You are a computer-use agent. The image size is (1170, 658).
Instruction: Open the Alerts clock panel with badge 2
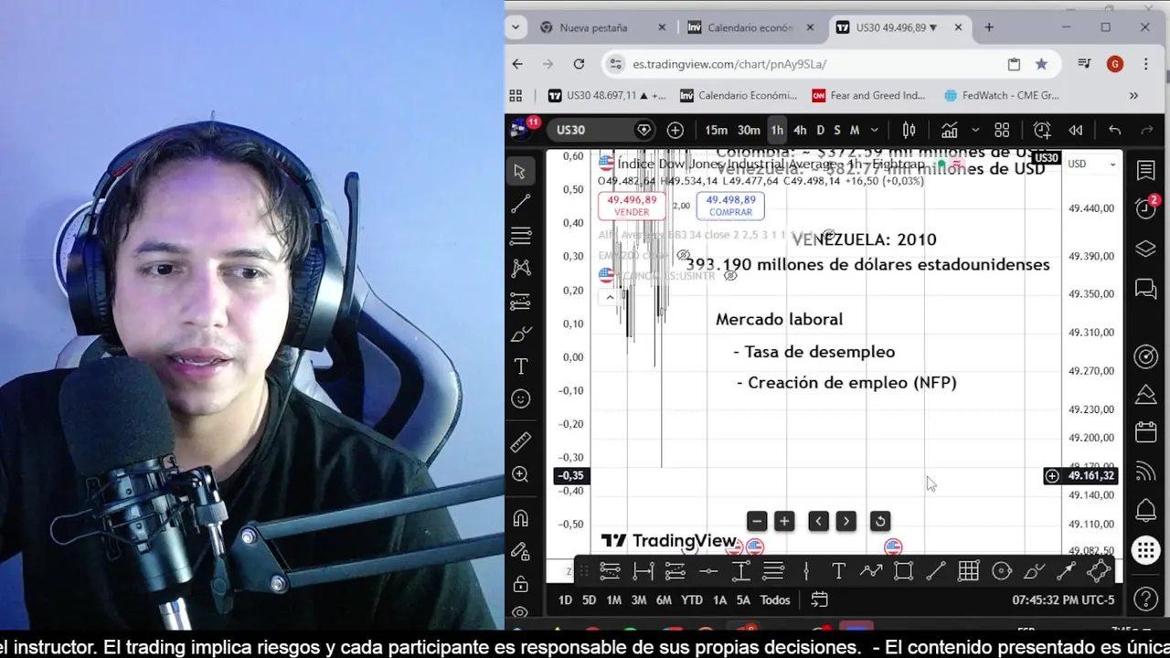click(x=1145, y=208)
